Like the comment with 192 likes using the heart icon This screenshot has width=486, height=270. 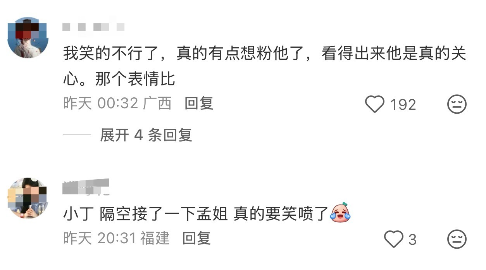375,104
